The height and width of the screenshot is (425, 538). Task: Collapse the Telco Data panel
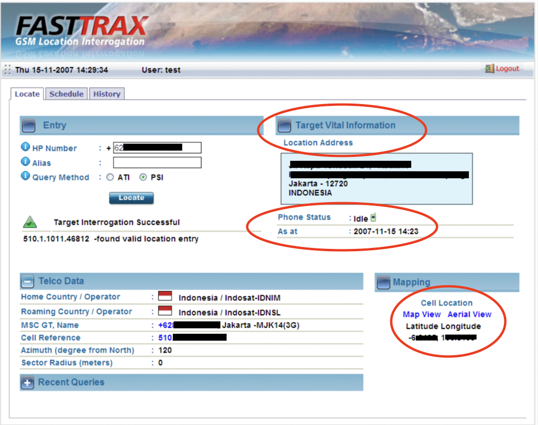pyautogui.click(x=27, y=281)
